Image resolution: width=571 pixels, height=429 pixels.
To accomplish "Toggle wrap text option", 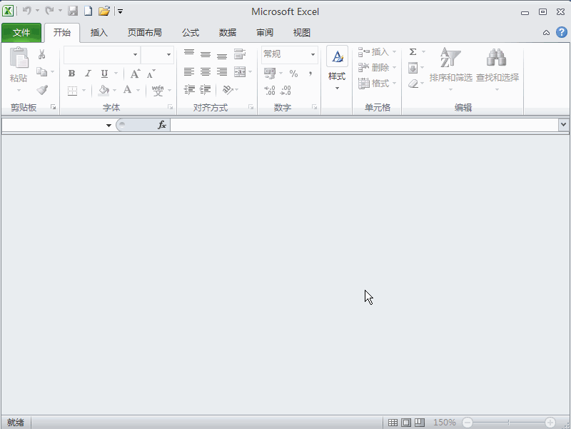I will pos(240,54).
